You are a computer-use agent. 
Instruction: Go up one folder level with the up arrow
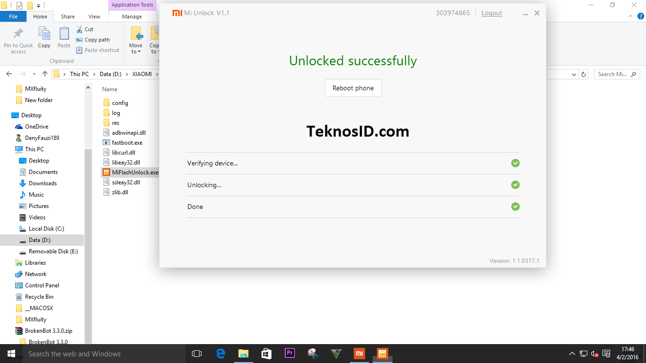point(45,74)
